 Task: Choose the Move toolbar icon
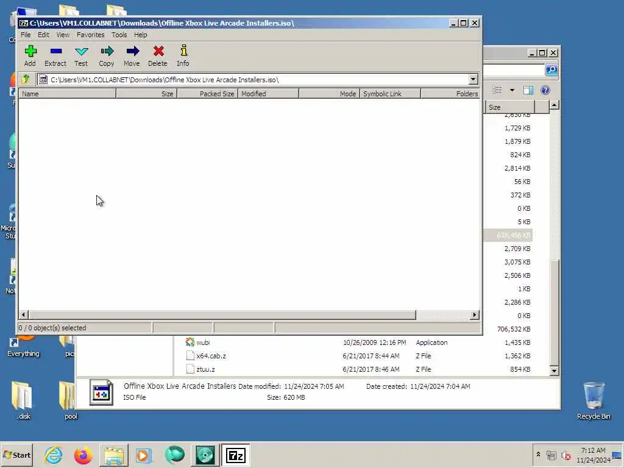pos(132,55)
